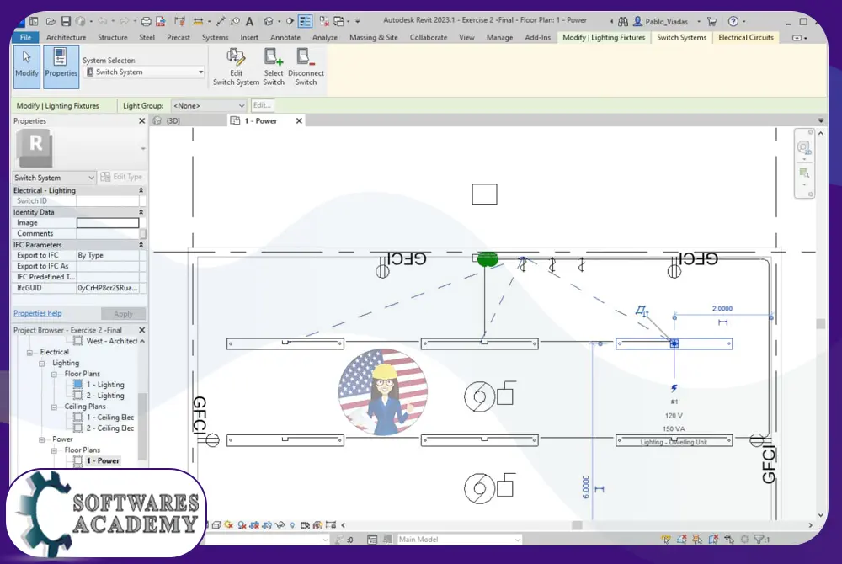Select 1 - Power floor plan in browser

coord(103,461)
